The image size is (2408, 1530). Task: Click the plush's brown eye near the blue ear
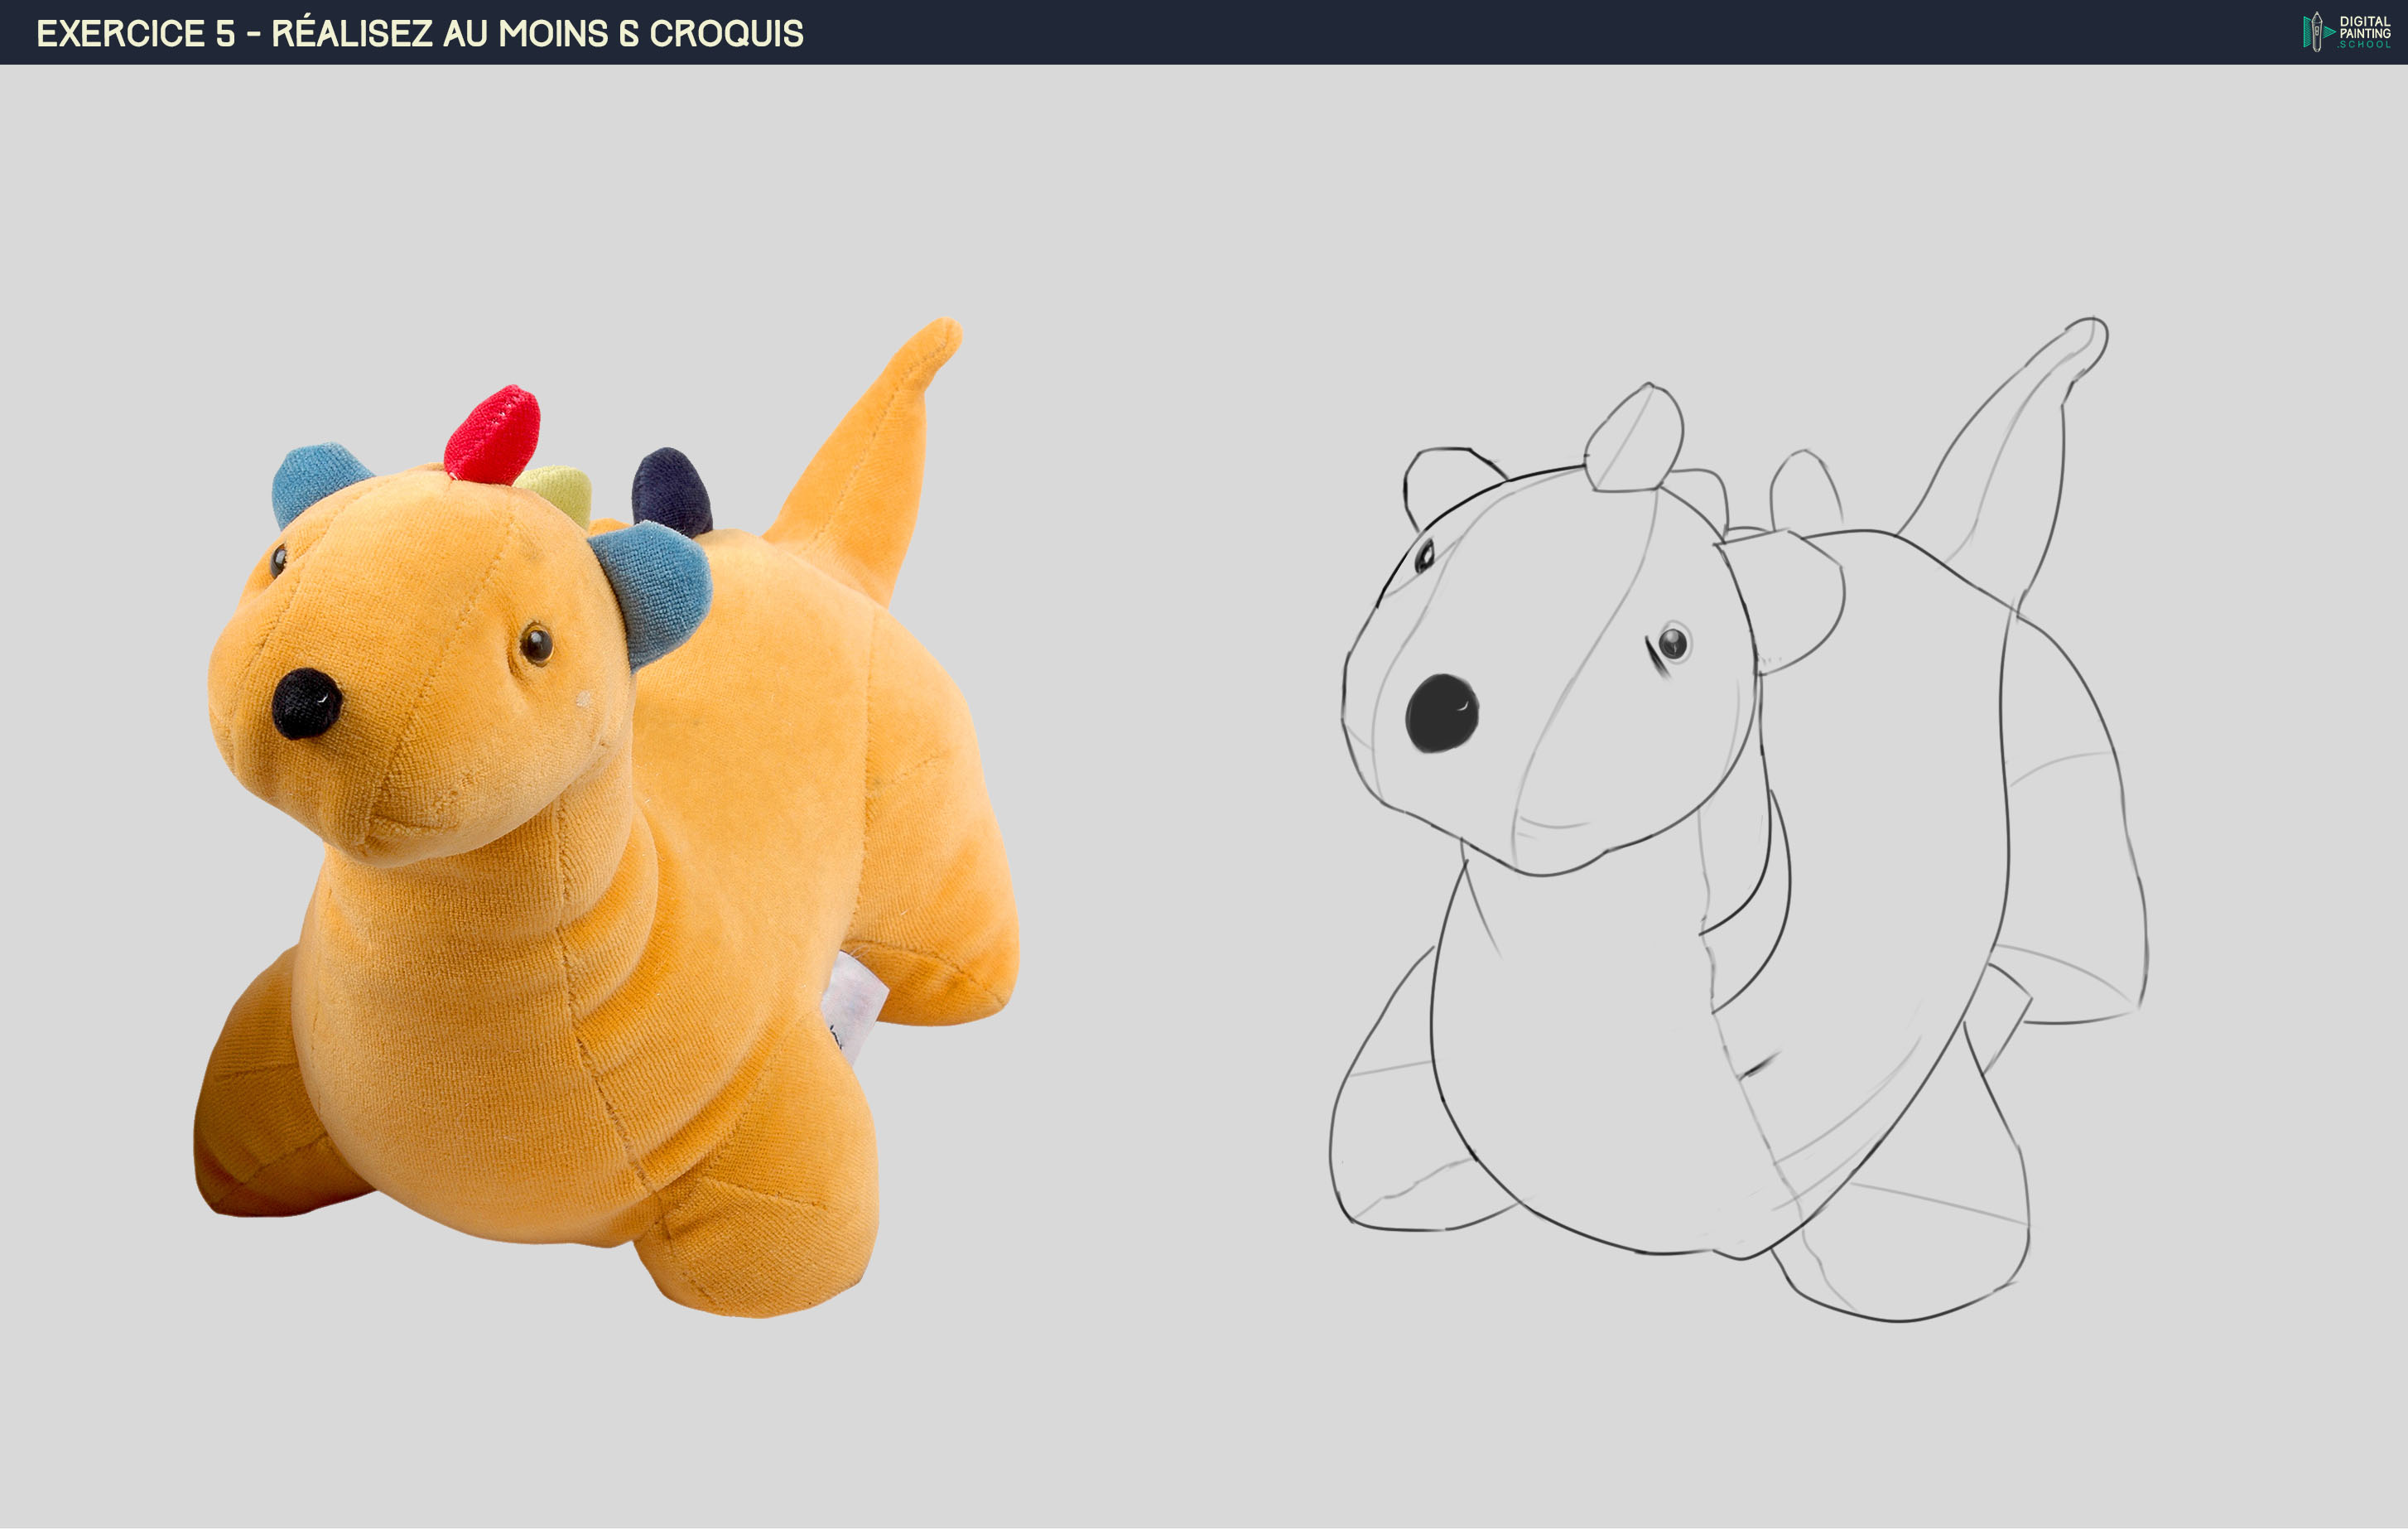537,644
